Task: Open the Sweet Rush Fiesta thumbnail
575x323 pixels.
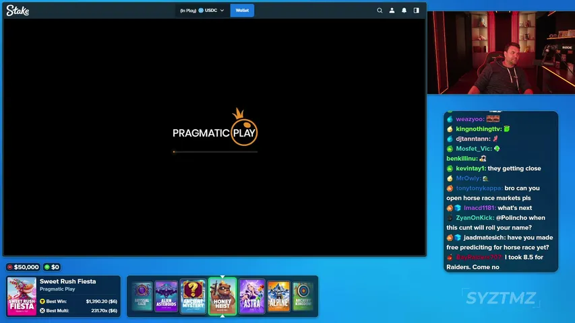Action: [x=22, y=296]
